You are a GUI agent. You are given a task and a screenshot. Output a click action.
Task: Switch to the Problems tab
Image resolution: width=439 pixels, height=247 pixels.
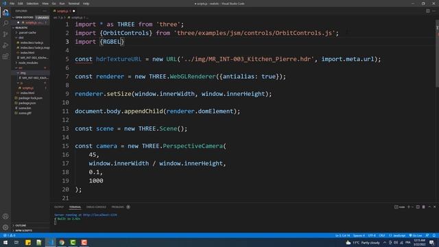[x=118, y=207]
